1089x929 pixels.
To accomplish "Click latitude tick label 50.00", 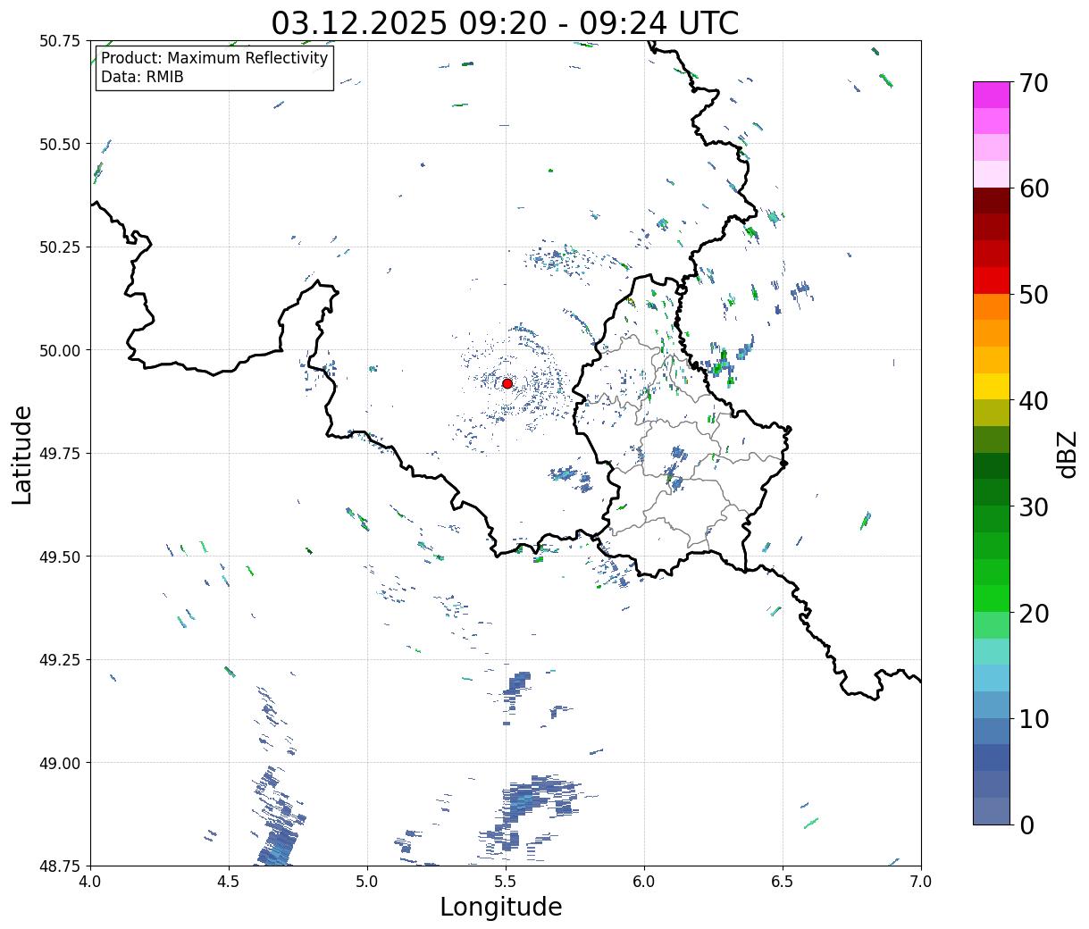I will (x=60, y=350).
